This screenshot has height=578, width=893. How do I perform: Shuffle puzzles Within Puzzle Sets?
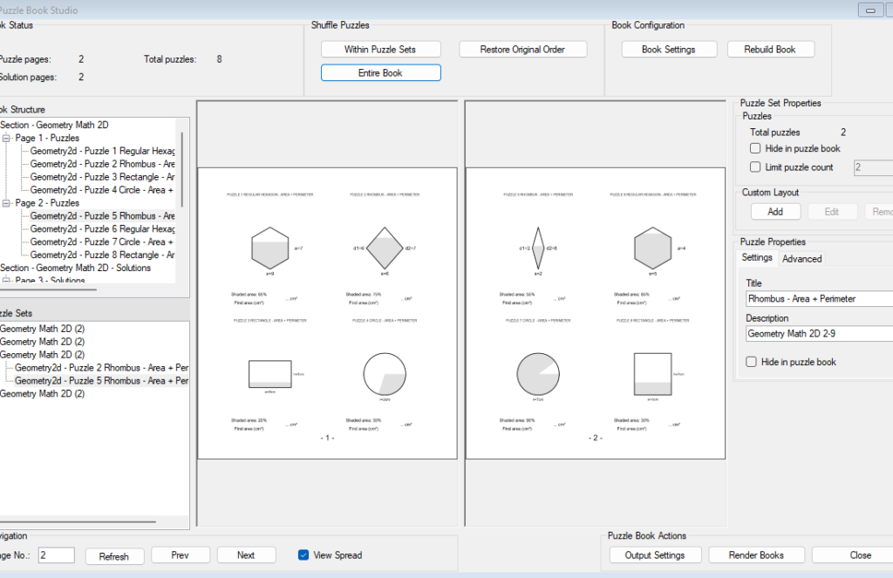[x=380, y=50]
